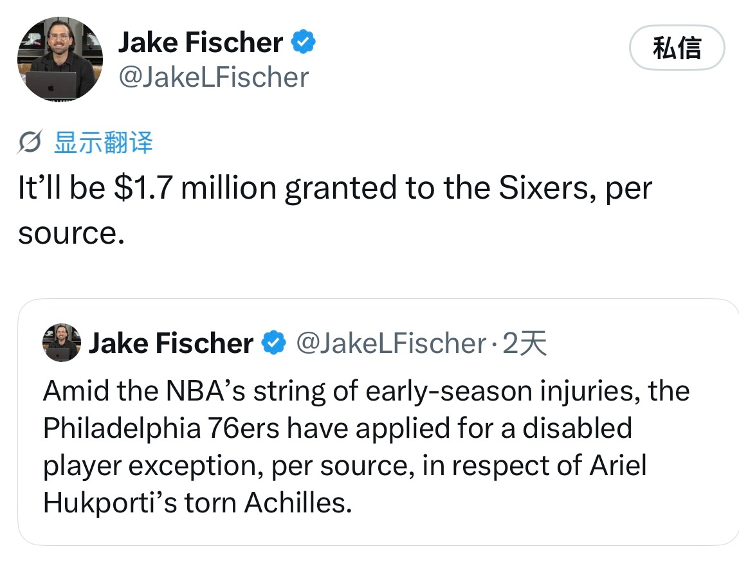Open Jake Fischer's large profile avatar

tap(60, 59)
